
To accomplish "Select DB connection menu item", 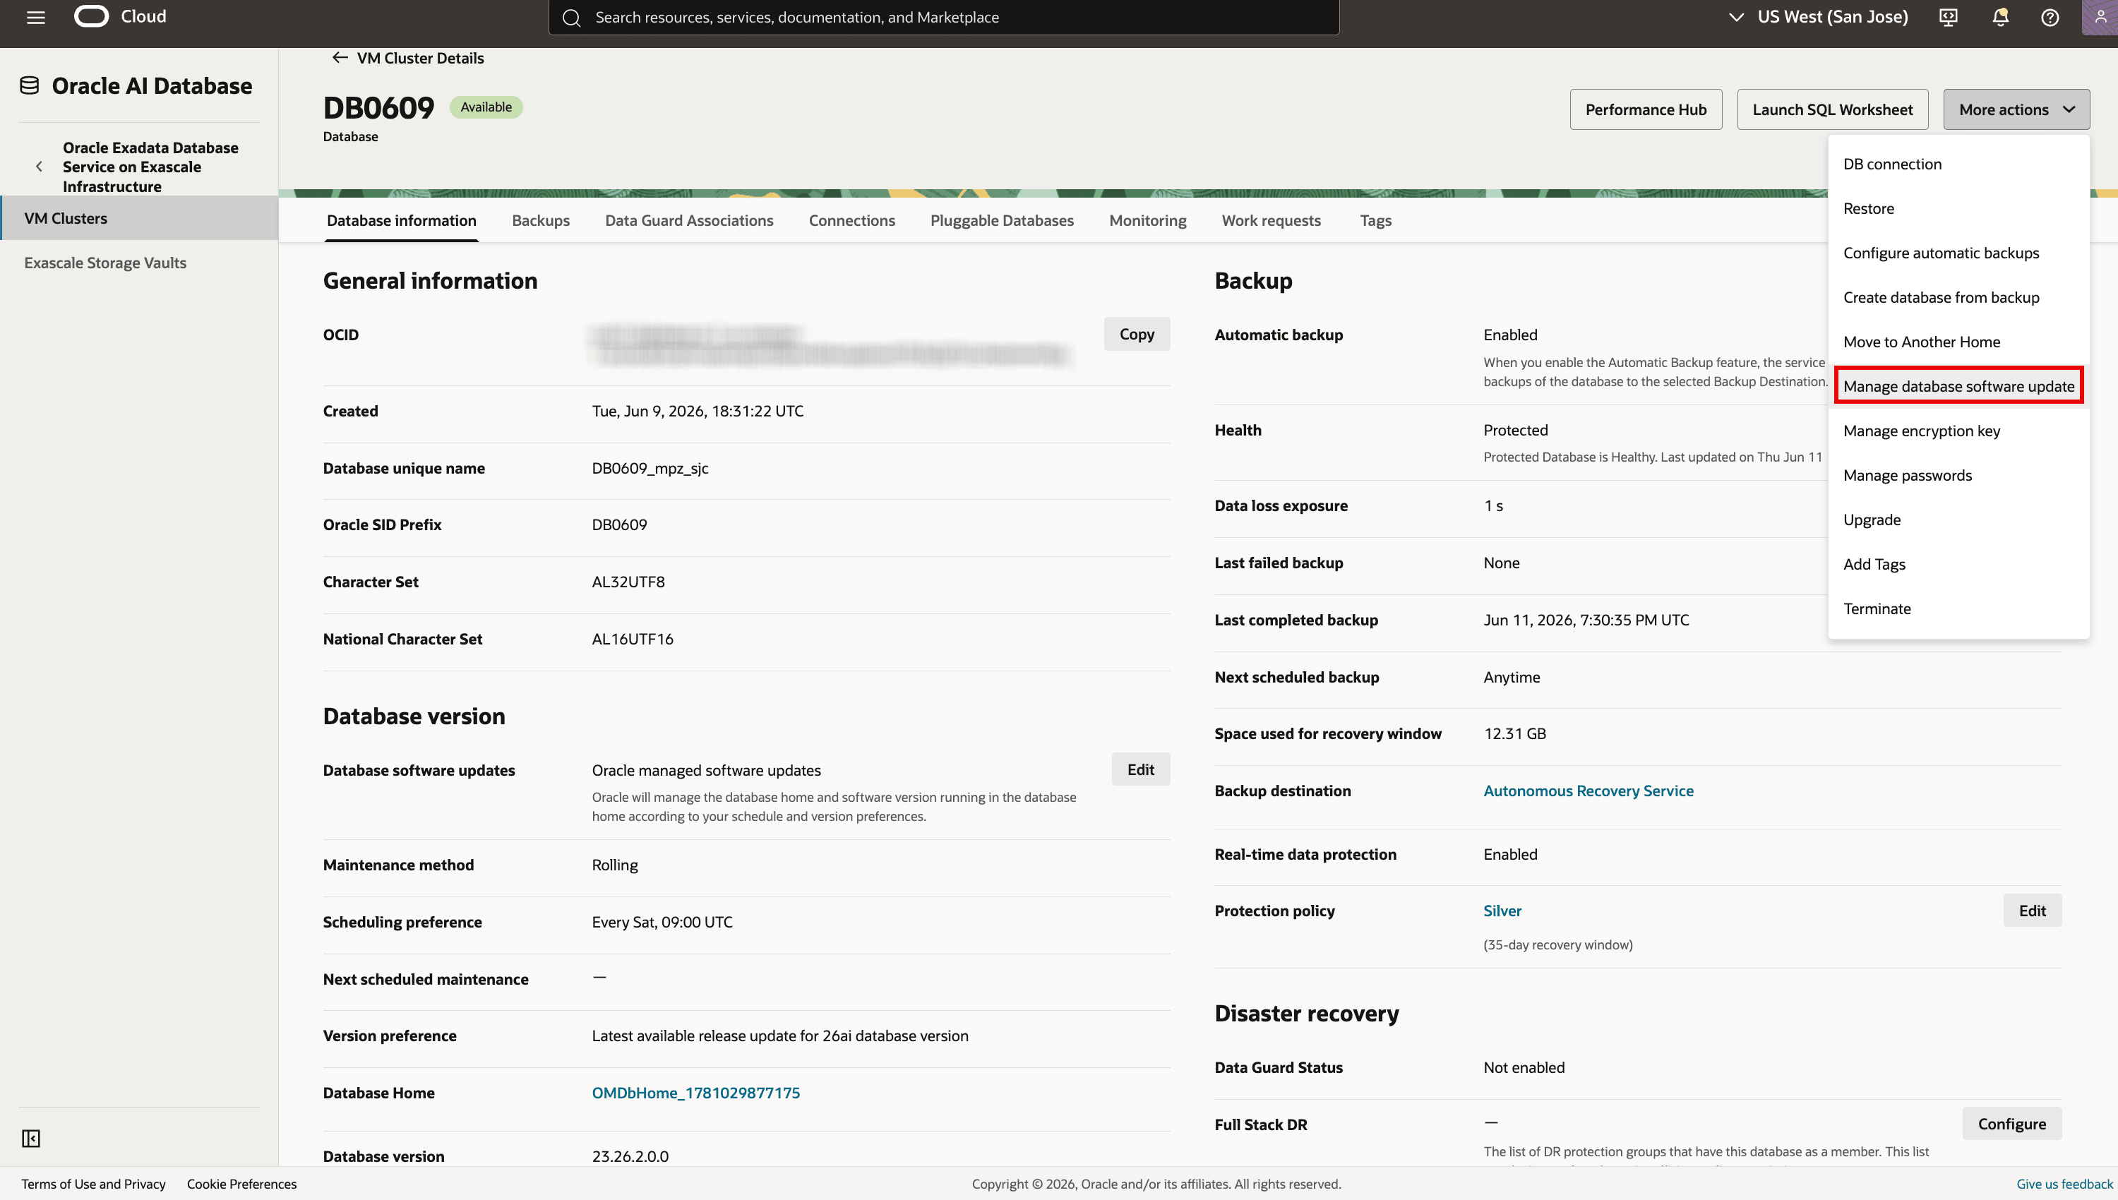I will point(1958,164).
